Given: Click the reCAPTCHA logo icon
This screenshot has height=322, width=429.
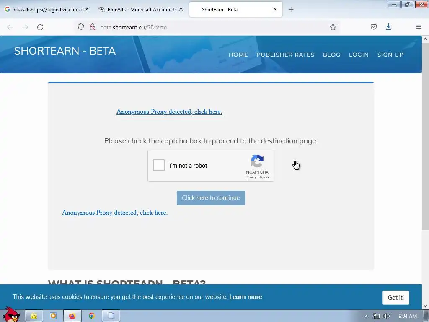Looking at the screenshot, I should tap(257, 161).
